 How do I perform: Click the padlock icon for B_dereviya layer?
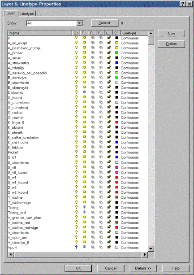[109, 77]
